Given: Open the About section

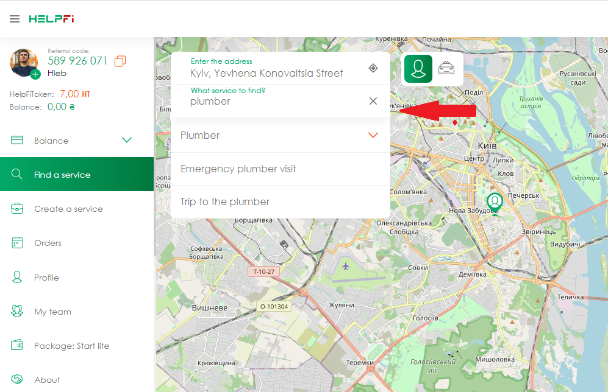Looking at the screenshot, I should [x=47, y=380].
